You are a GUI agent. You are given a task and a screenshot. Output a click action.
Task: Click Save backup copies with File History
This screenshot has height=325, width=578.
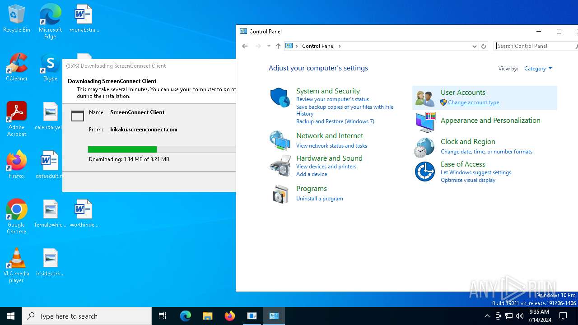tap(345, 110)
